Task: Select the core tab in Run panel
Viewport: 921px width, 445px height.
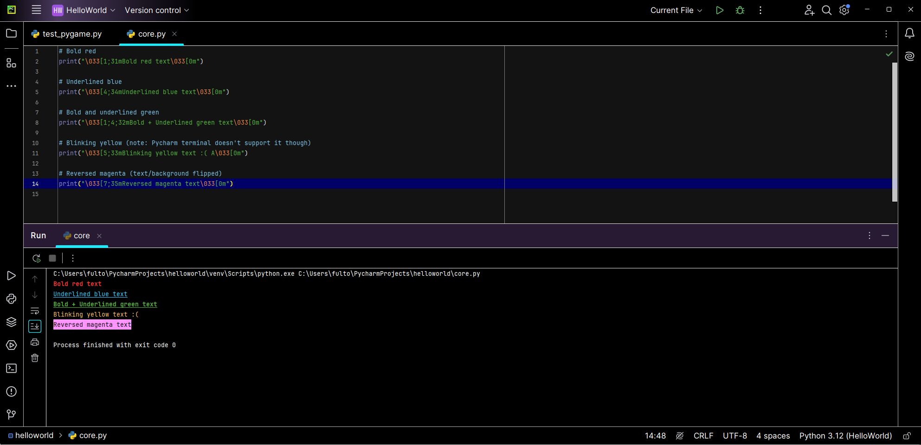Action: coord(77,235)
